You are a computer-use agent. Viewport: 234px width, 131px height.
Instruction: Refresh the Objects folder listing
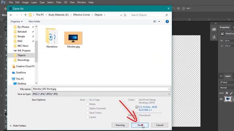coord(125,15)
